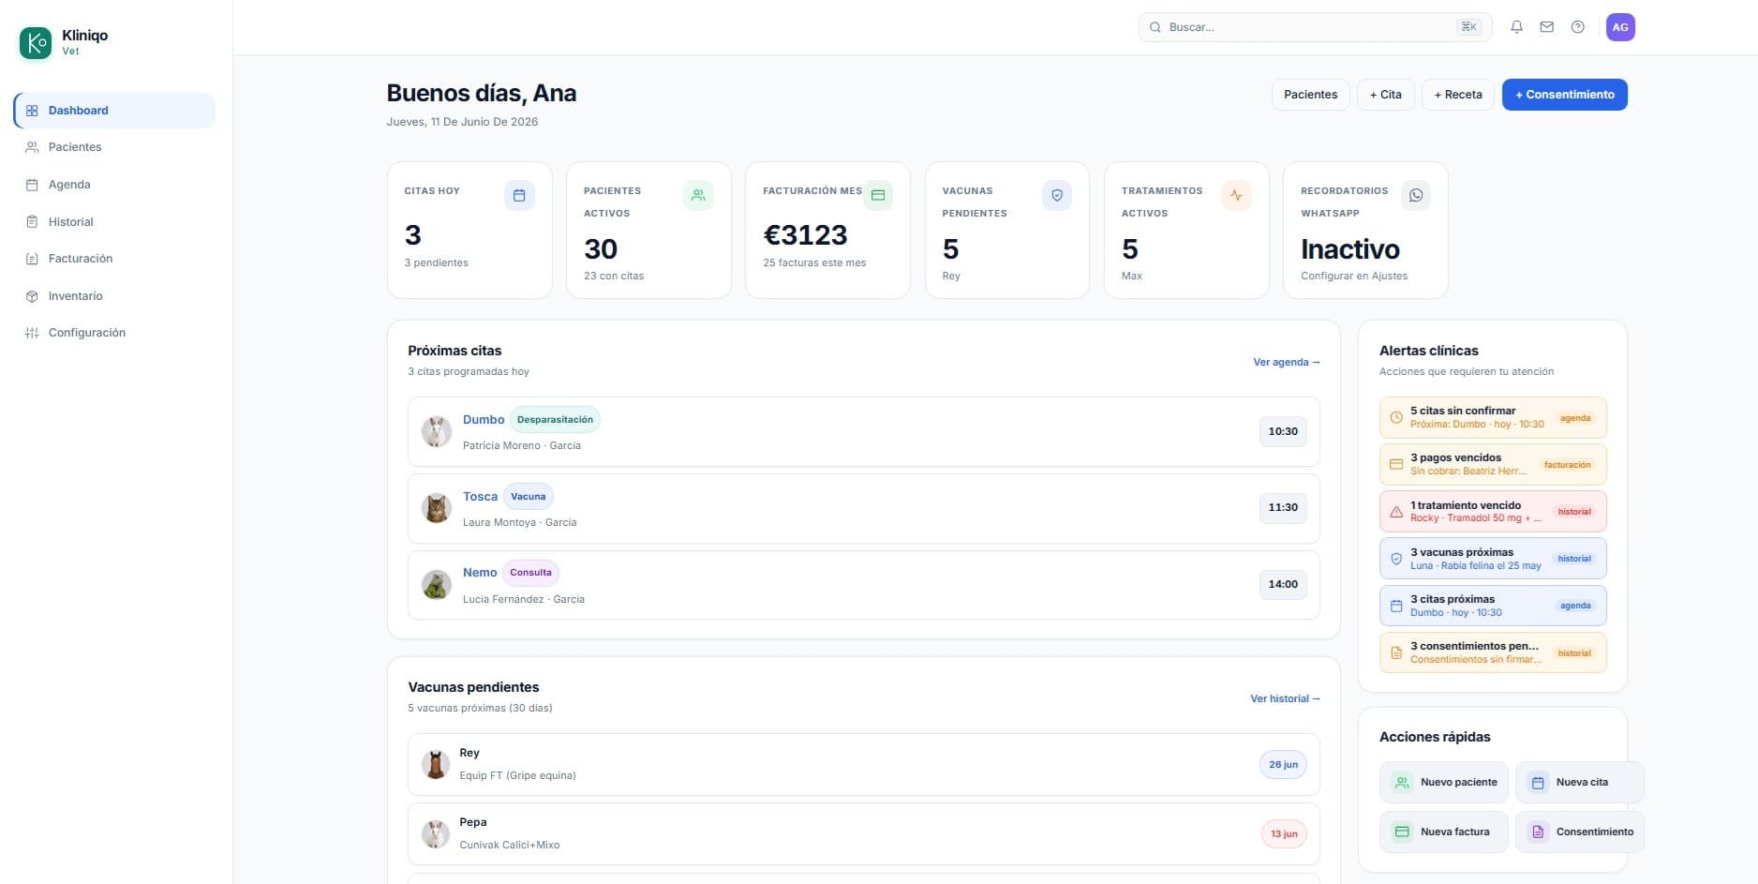Image resolution: width=1758 pixels, height=884 pixels.
Task: Open Facturación in the sidebar
Action: (114, 259)
